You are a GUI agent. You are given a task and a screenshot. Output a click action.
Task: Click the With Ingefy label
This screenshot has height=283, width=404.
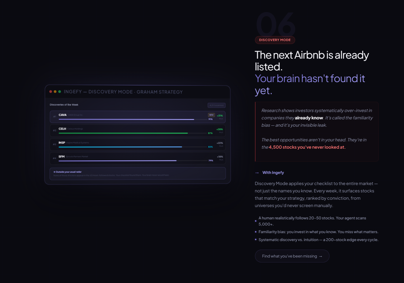[273, 172]
